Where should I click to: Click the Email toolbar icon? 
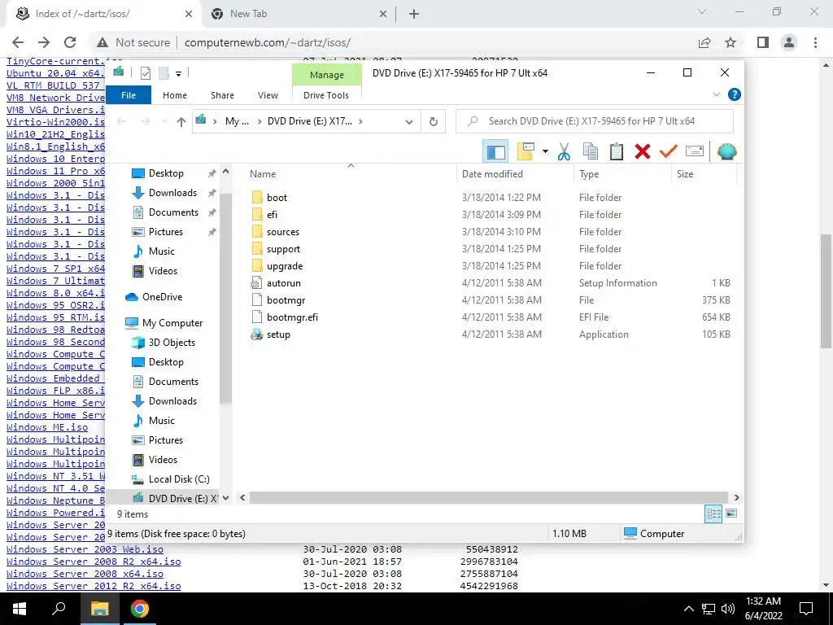[695, 151]
